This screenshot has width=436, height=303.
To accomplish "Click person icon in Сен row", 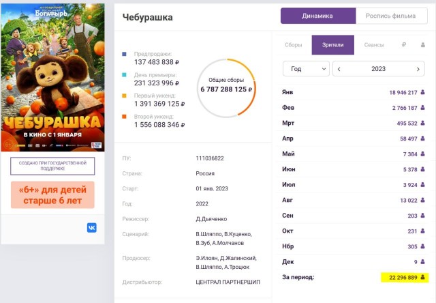I will click(x=422, y=215).
